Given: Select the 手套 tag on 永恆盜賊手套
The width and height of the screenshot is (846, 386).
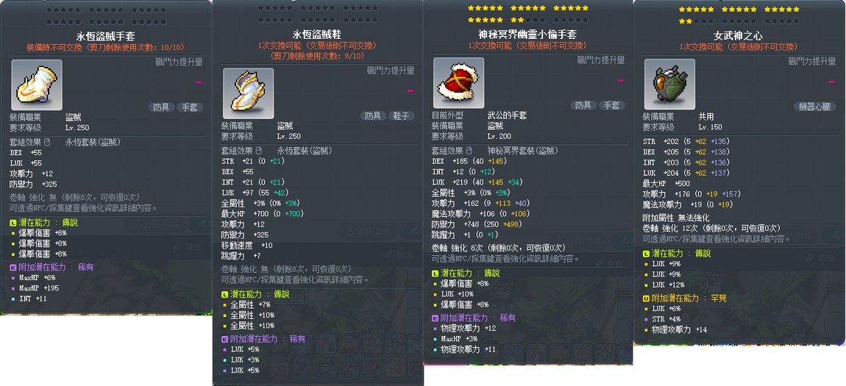Looking at the screenshot, I should pyautogui.click(x=190, y=107).
